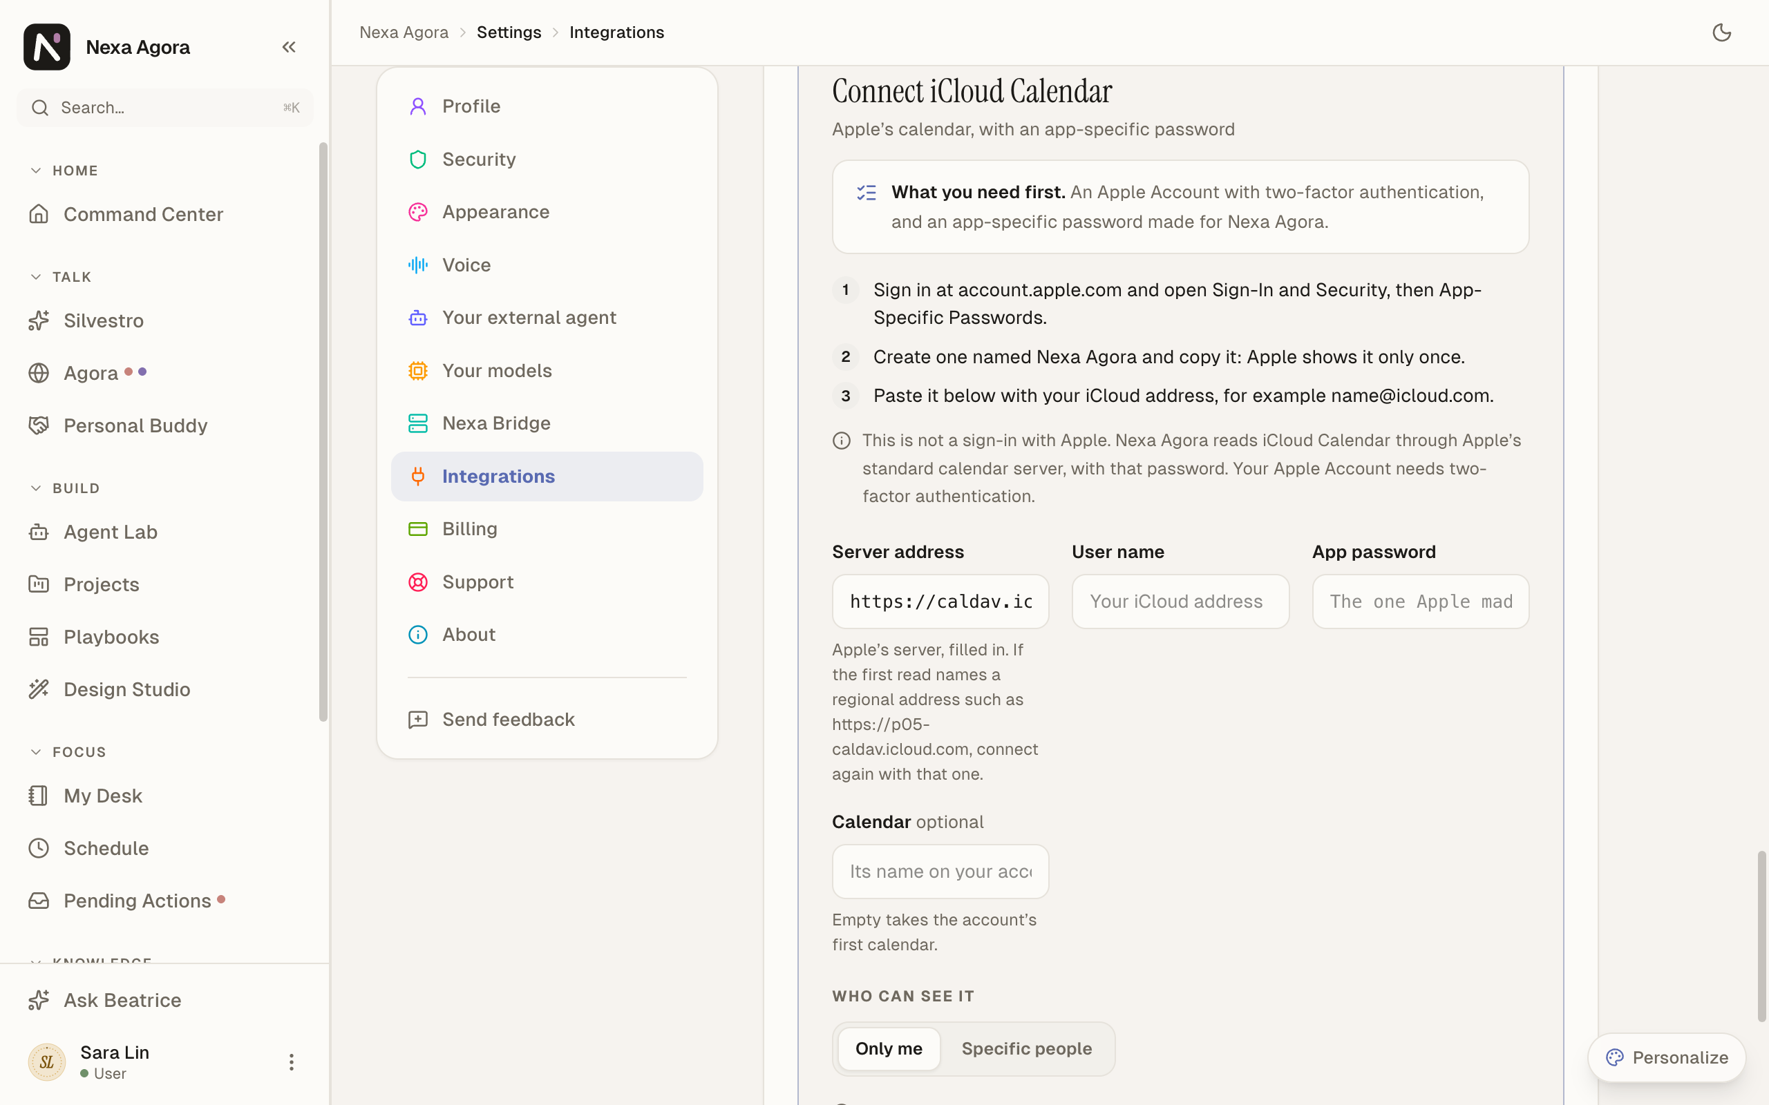The image size is (1769, 1105).
Task: Click Send feedback
Action: (547, 720)
